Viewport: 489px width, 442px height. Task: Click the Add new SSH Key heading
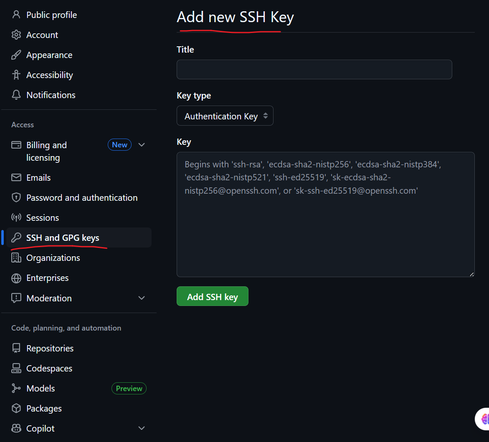235,17
